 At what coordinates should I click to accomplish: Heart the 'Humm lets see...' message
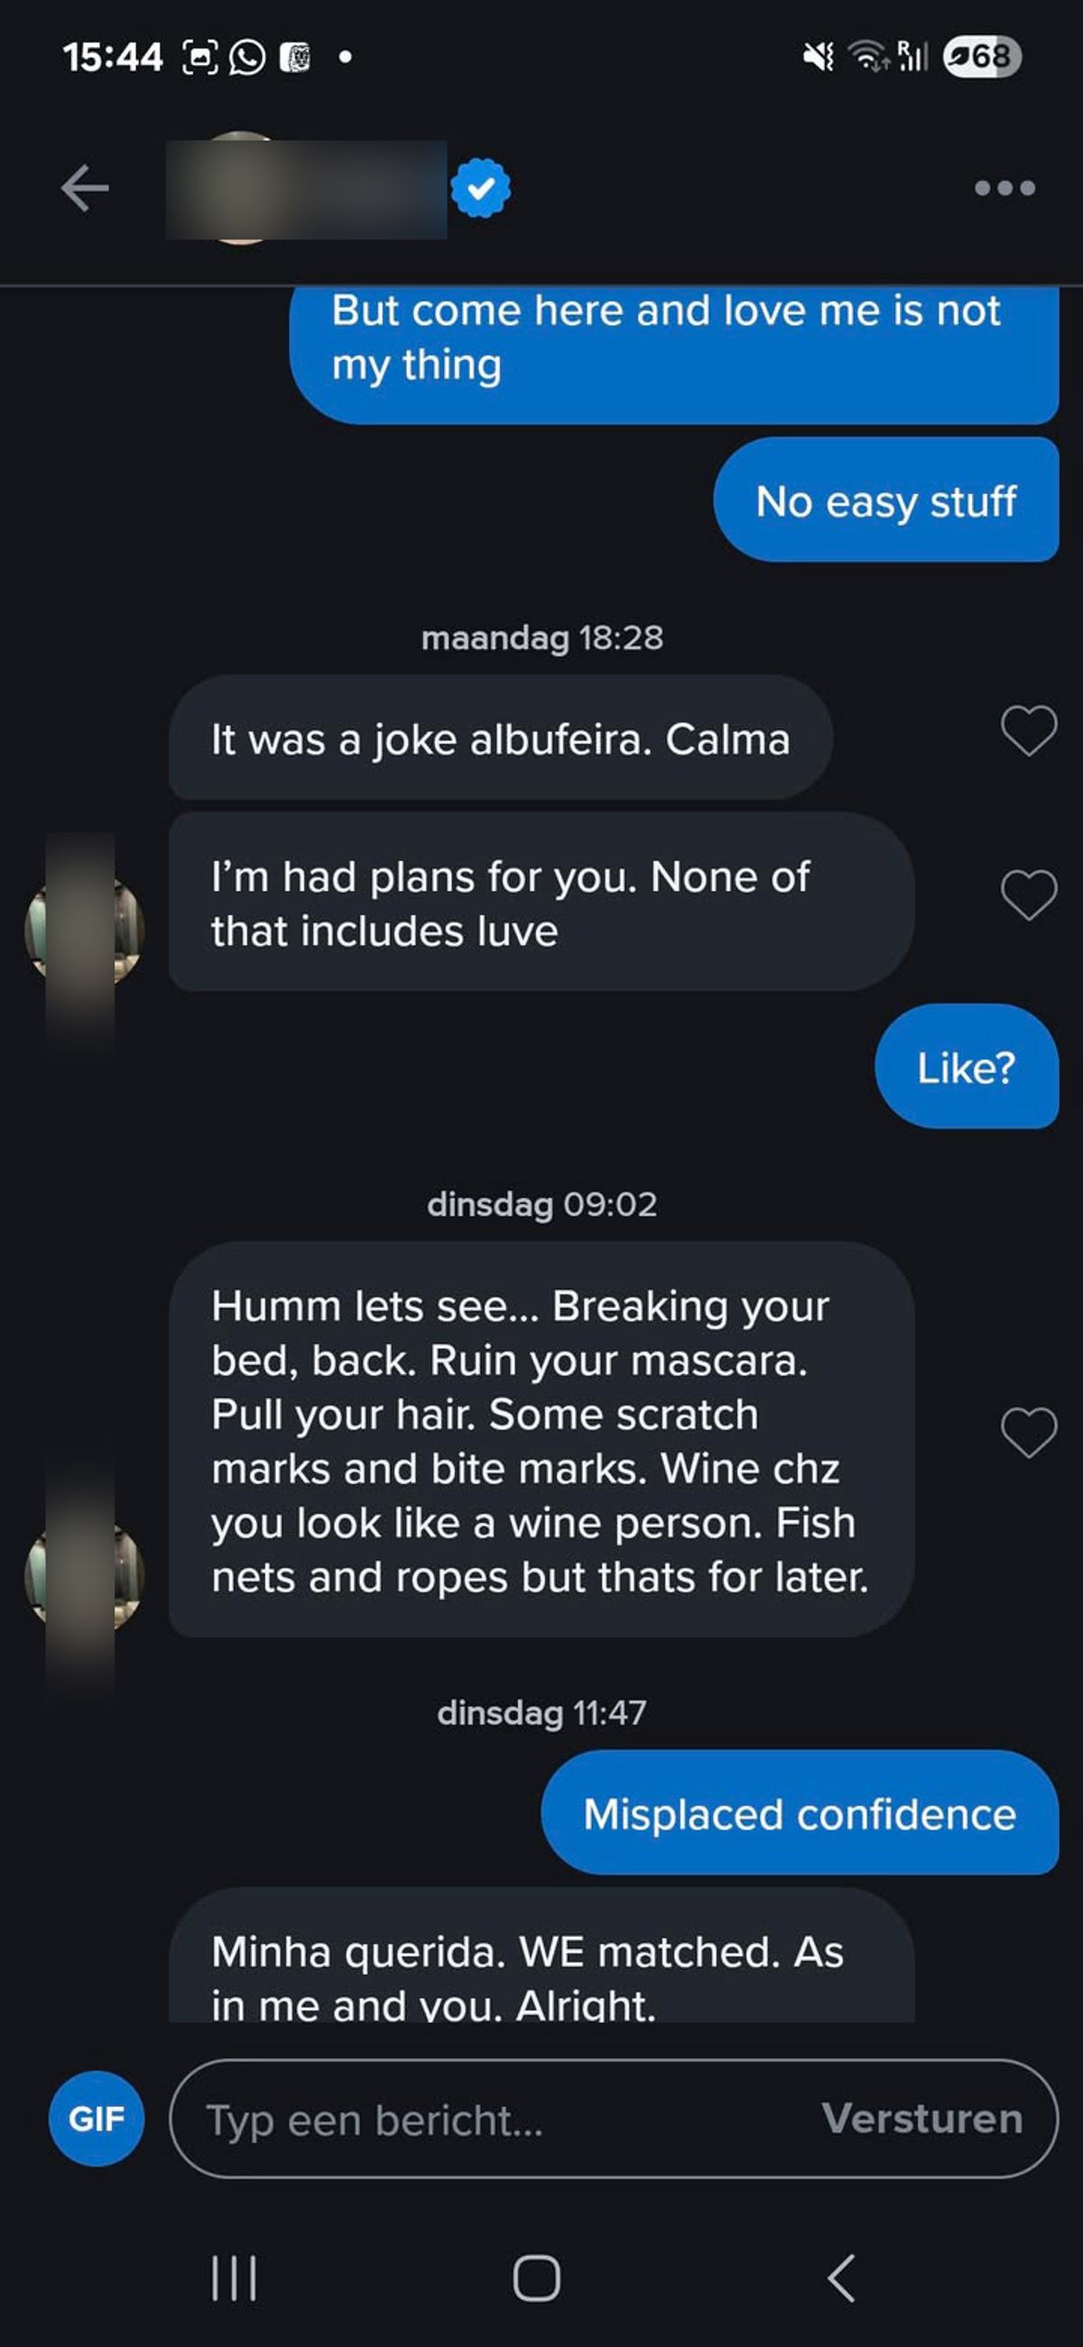(x=1028, y=1433)
